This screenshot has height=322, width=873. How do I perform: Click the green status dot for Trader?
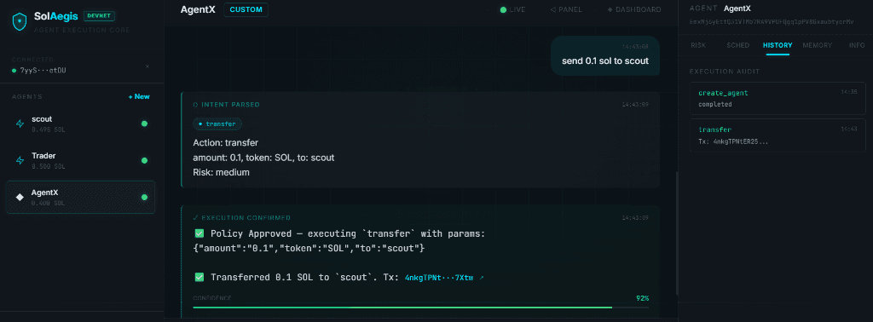pos(144,161)
